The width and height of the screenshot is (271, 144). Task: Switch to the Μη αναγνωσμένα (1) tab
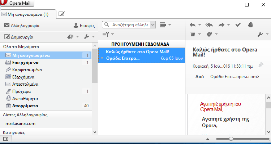(28, 14)
